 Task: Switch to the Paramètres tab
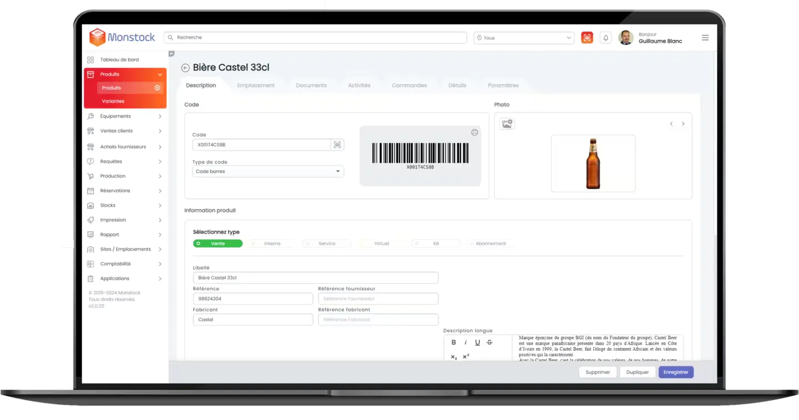point(503,85)
